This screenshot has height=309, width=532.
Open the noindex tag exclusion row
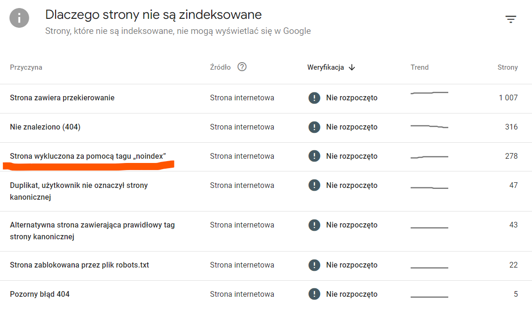click(x=88, y=156)
